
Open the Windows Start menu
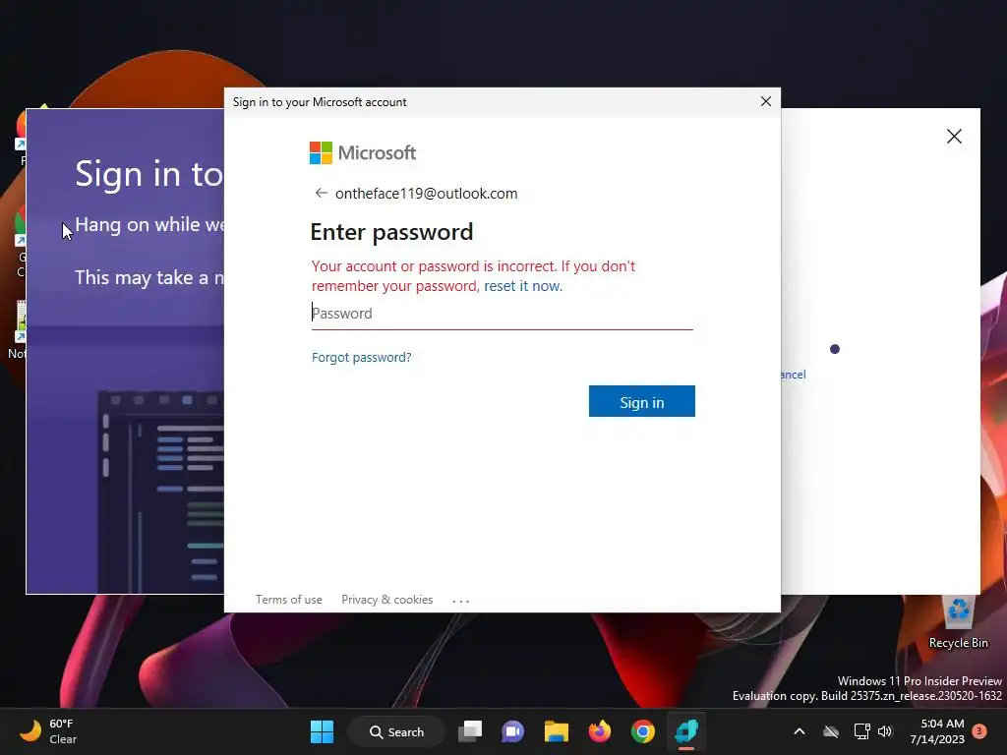[322, 731]
